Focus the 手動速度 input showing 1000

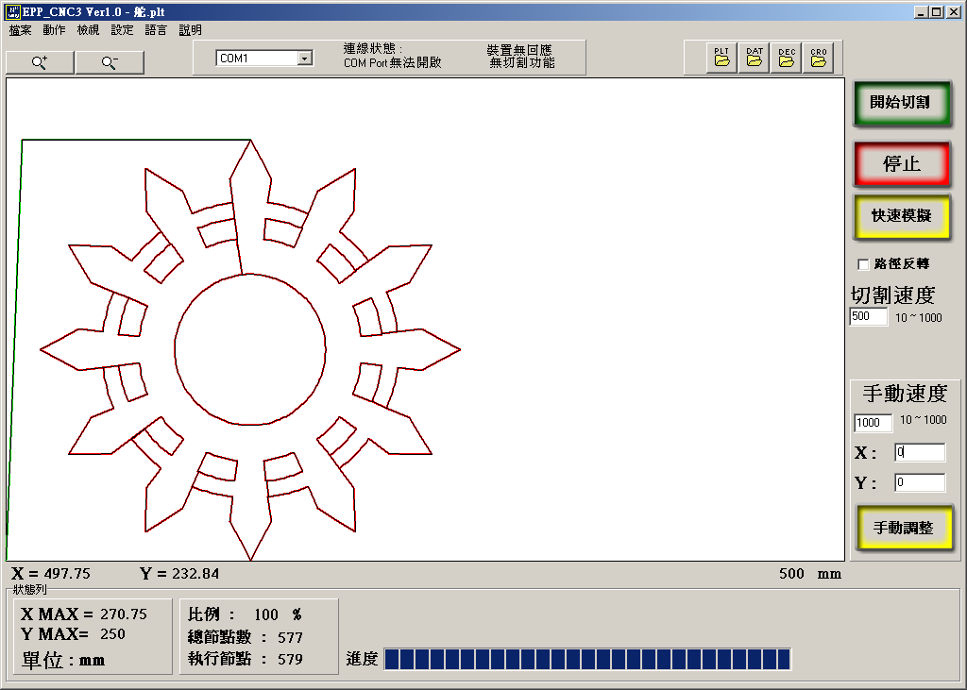[x=873, y=422]
